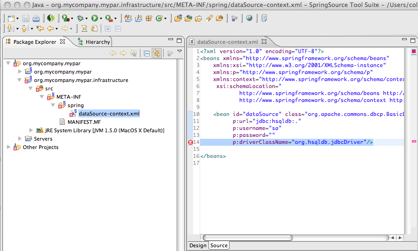Open Package Explorer view menu triangle

tap(179, 52)
